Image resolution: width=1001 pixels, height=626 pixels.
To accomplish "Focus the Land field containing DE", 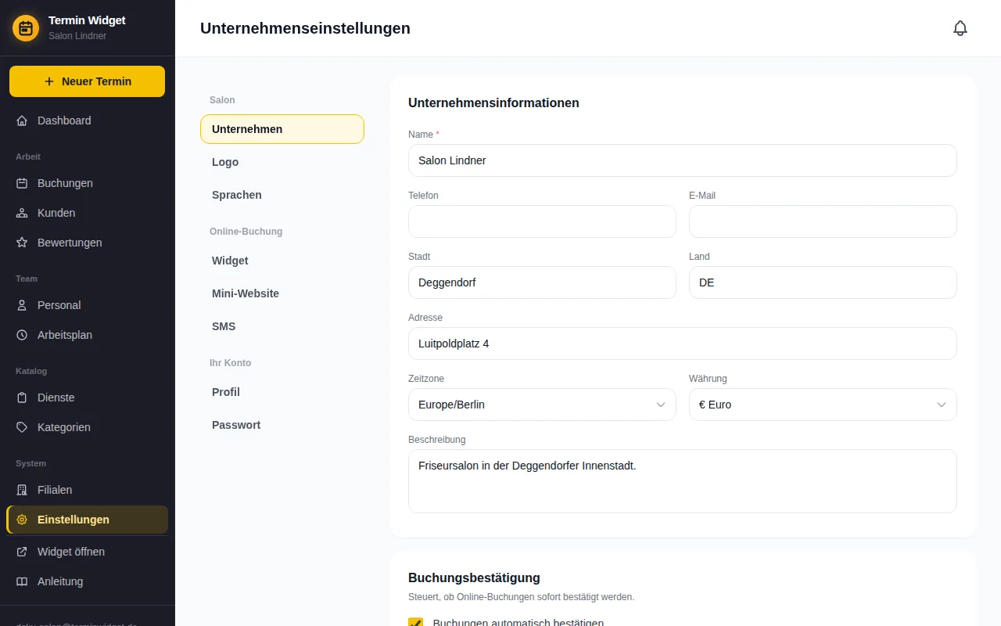I will point(823,282).
